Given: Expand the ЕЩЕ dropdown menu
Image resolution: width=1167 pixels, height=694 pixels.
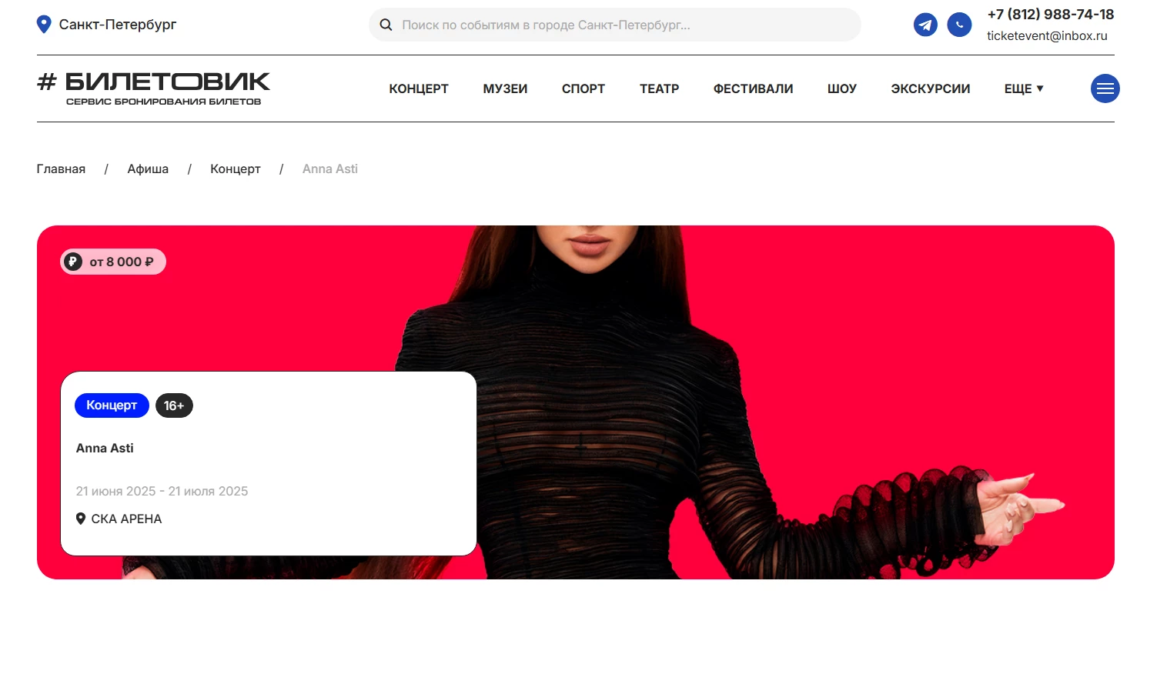Looking at the screenshot, I should pyautogui.click(x=1024, y=88).
